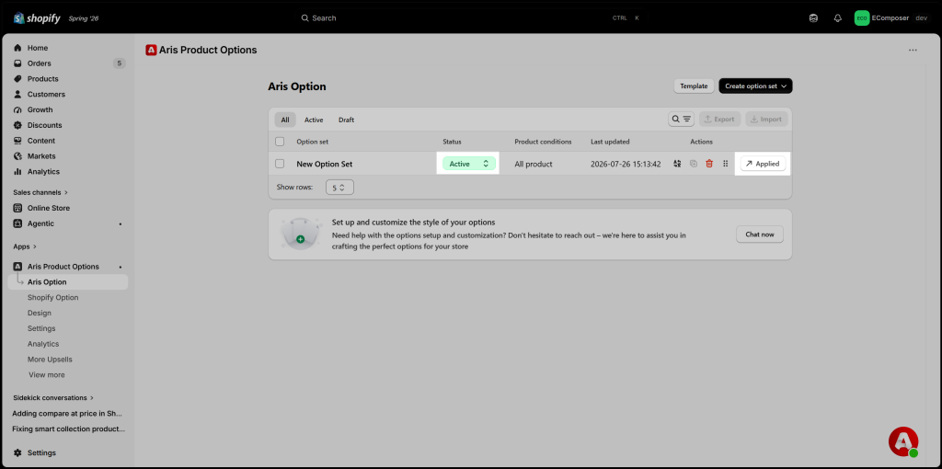Open the three-dot page menu

click(x=913, y=51)
